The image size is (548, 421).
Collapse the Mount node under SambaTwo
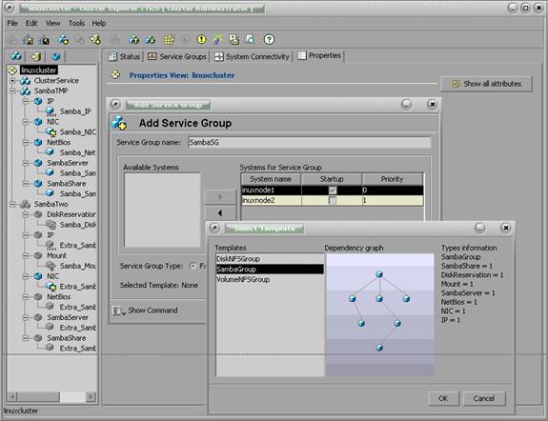coord(26,256)
